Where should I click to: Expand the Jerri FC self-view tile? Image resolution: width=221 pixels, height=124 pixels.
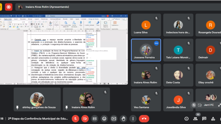219,105
